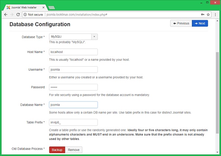221x156 pixels.
Task: Click the address bar URL
Action: [x=77, y=14]
